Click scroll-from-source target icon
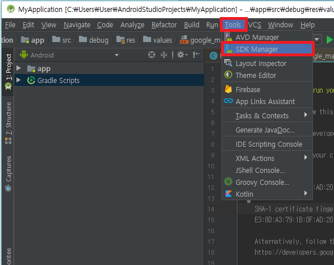This screenshot has width=334, height=265. pyautogui.click(x=152, y=55)
